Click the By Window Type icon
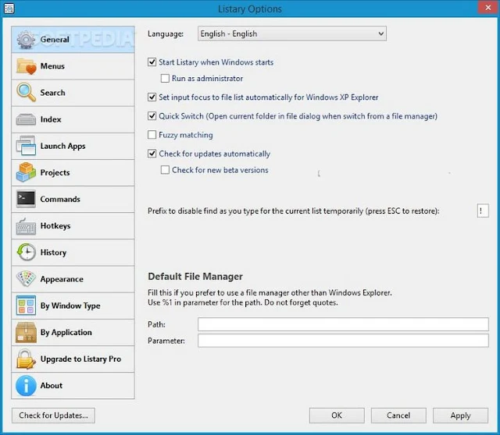Viewport: 500px width, 435px height. [26, 306]
